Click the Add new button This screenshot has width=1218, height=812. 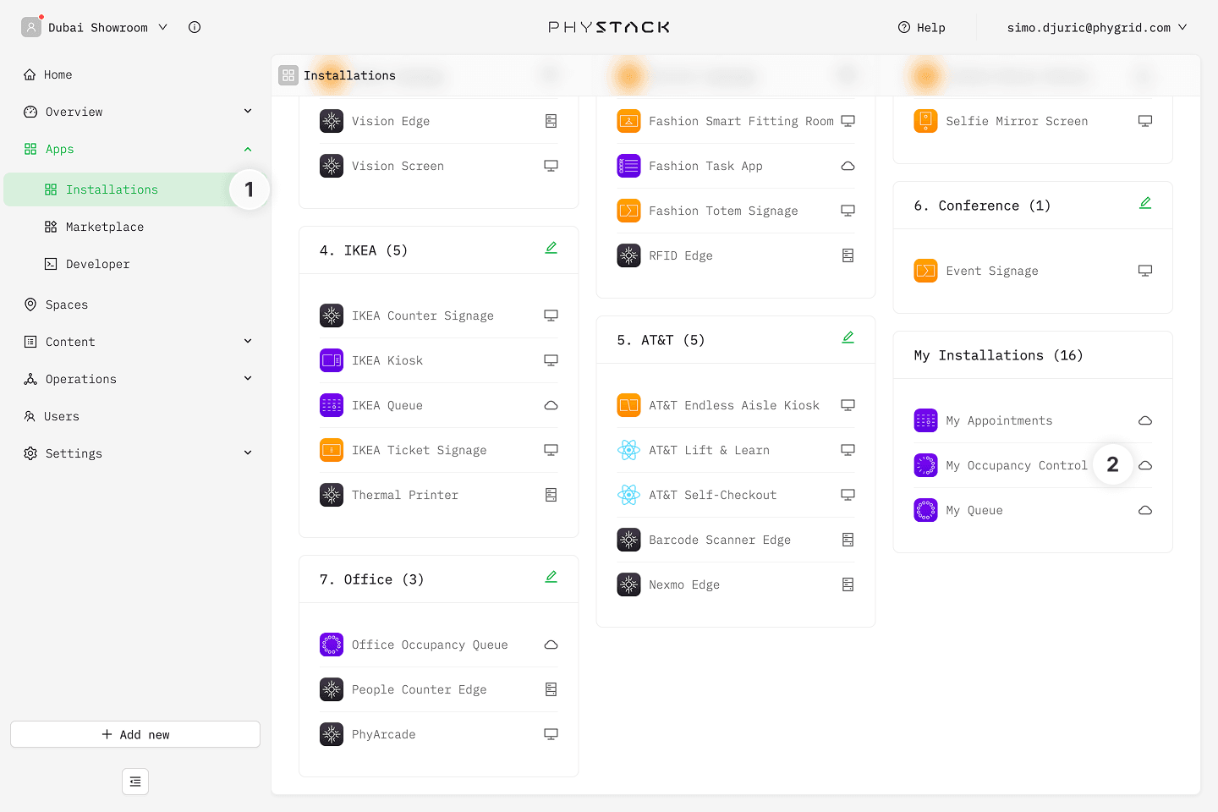[x=135, y=734]
